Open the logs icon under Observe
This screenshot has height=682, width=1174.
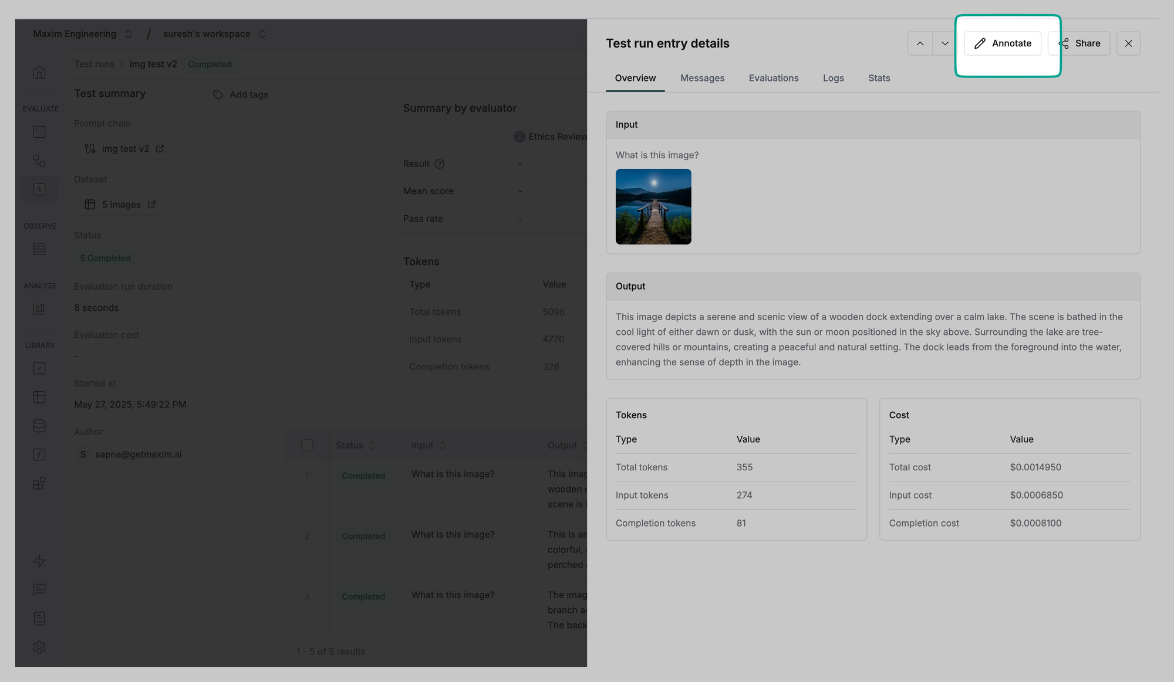pos(39,249)
